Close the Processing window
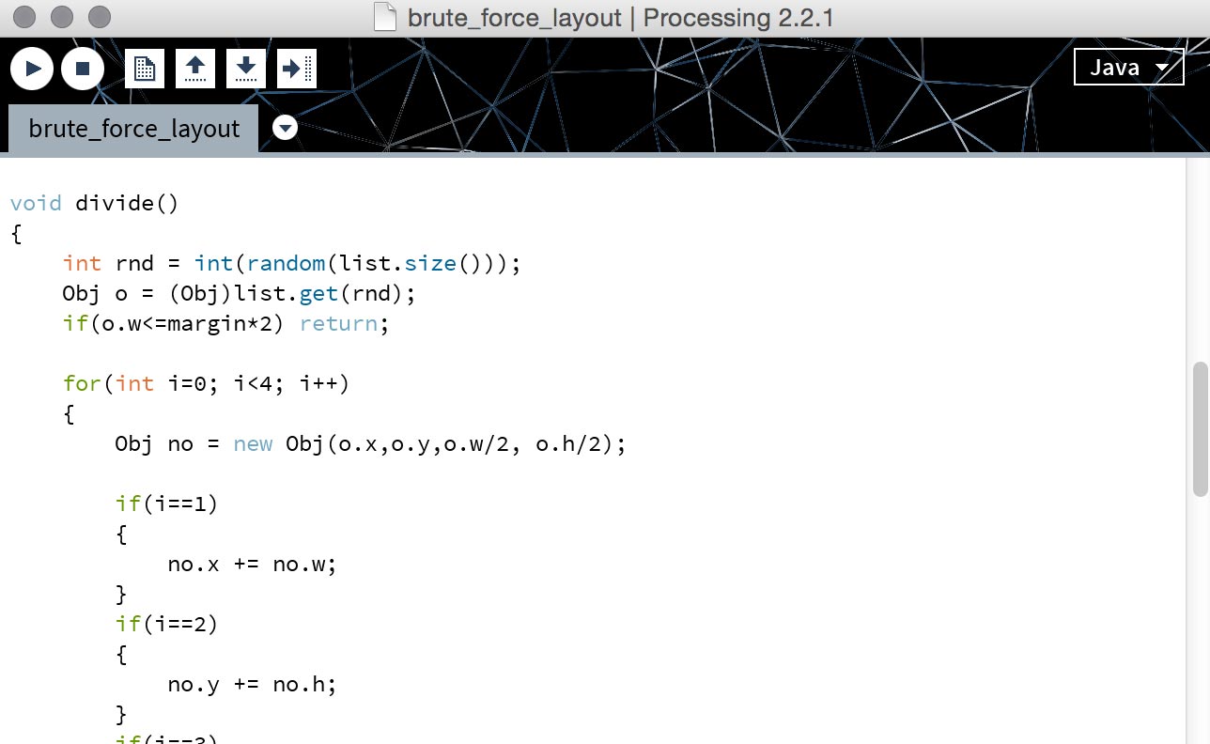This screenshot has width=1210, height=744. click(25, 17)
